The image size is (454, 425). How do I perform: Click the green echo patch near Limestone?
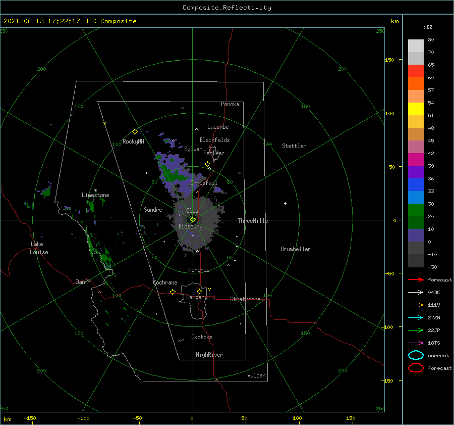[91, 205]
